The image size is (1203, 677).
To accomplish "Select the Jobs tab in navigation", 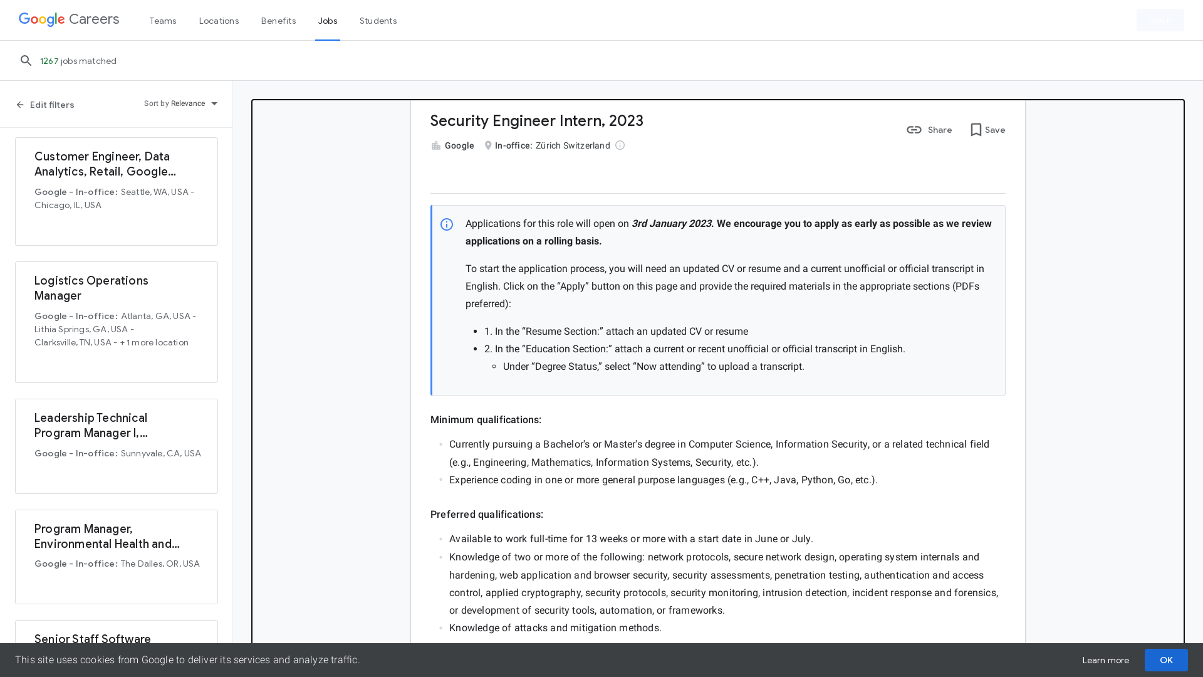I will (x=327, y=21).
